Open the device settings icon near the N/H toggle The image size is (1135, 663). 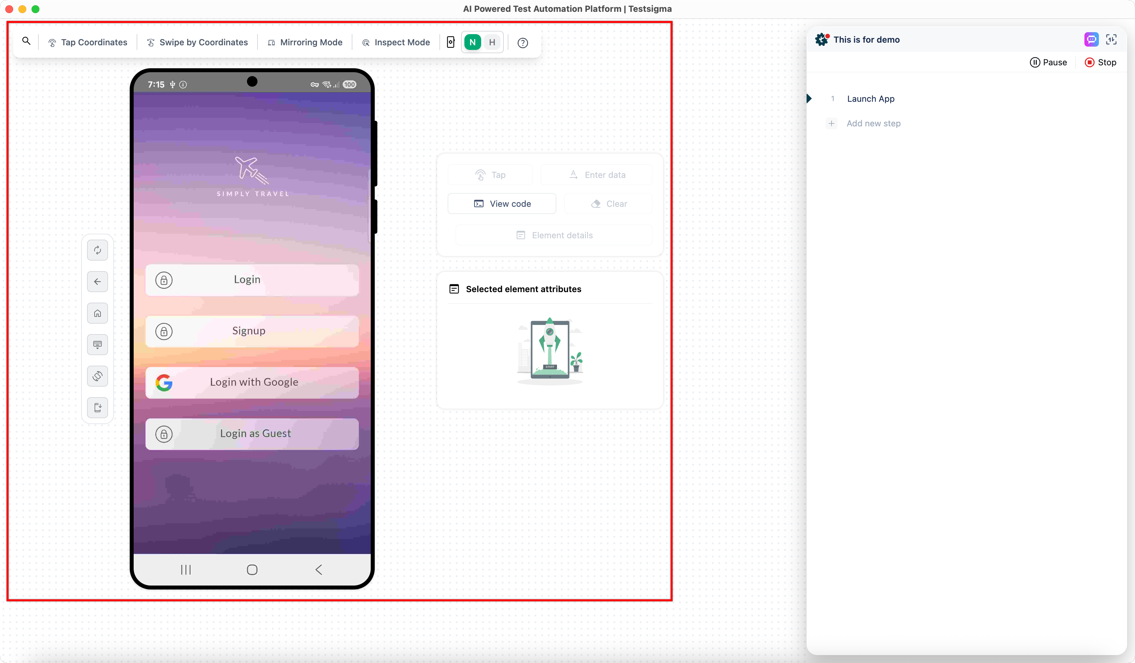450,42
